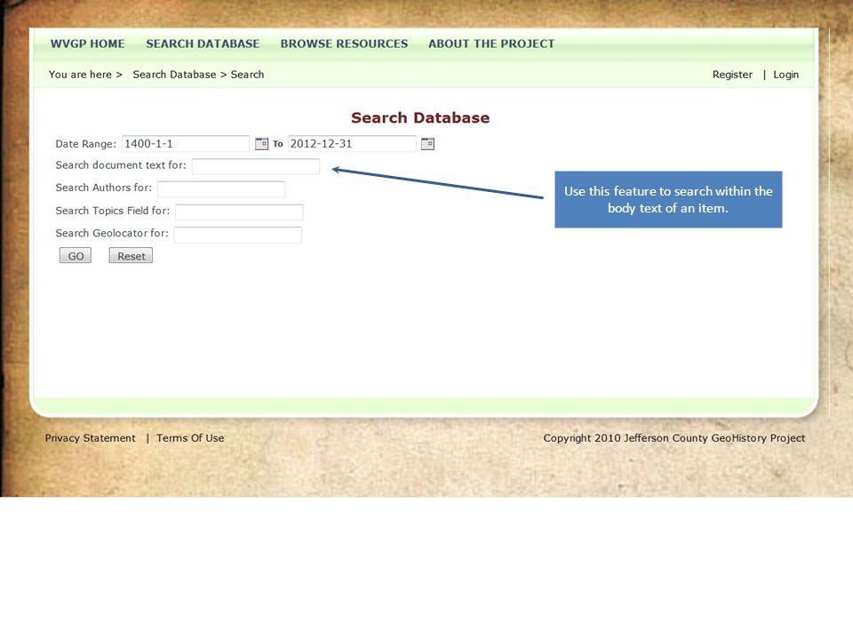The height and width of the screenshot is (640, 853).
Task: Click the Register link
Action: pyautogui.click(x=732, y=75)
